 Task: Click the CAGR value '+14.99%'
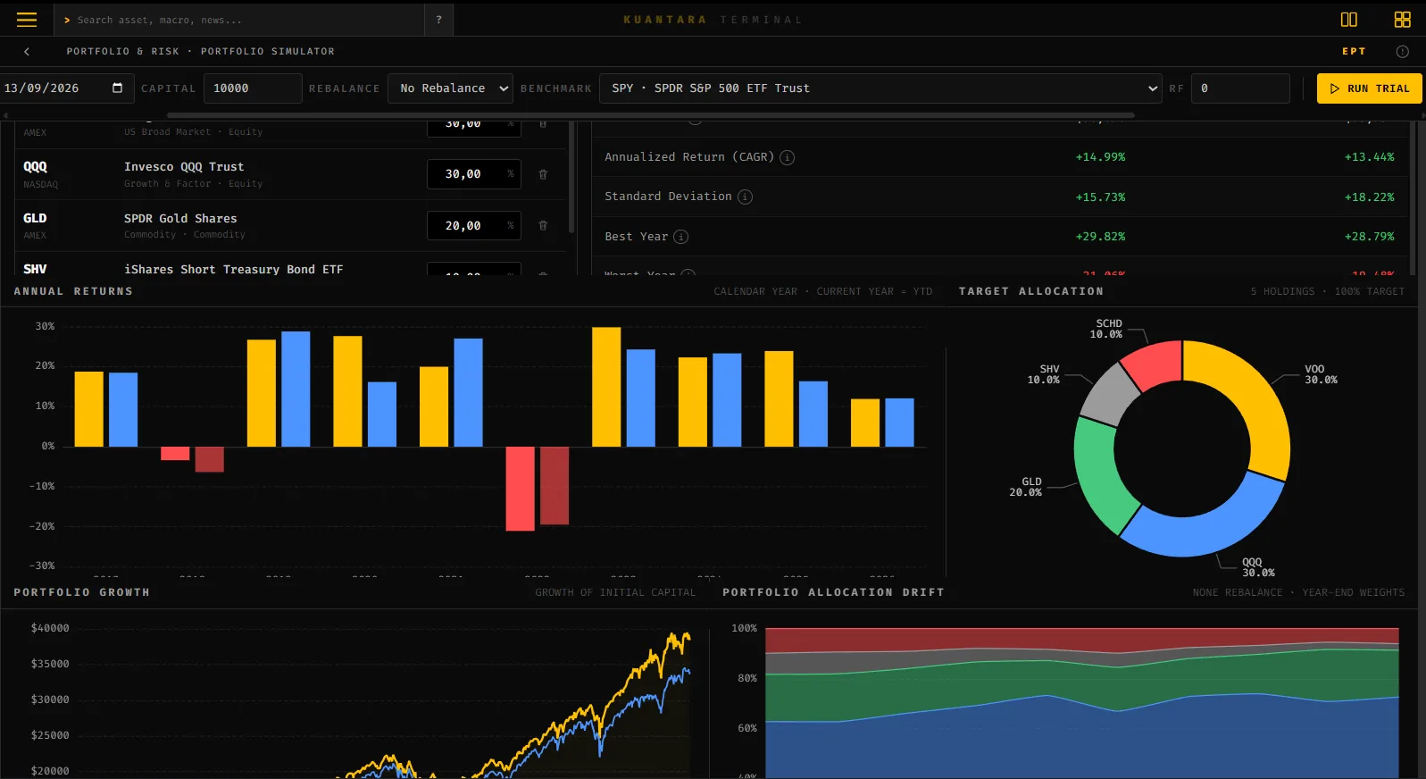[1100, 157]
